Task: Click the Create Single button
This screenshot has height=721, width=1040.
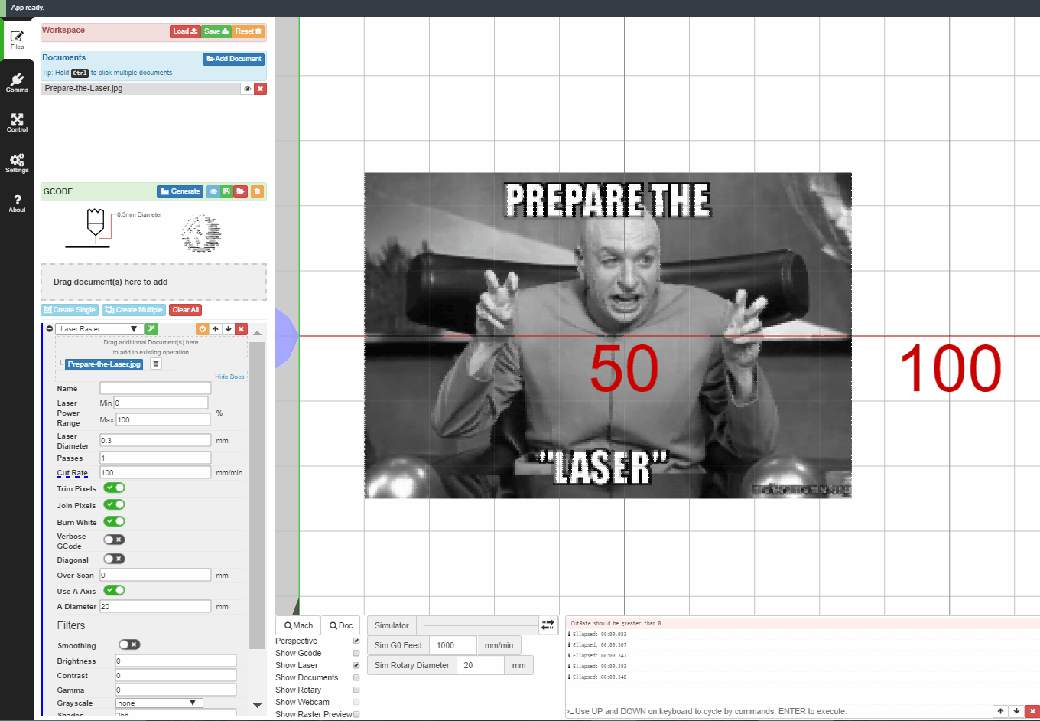Action: (70, 310)
